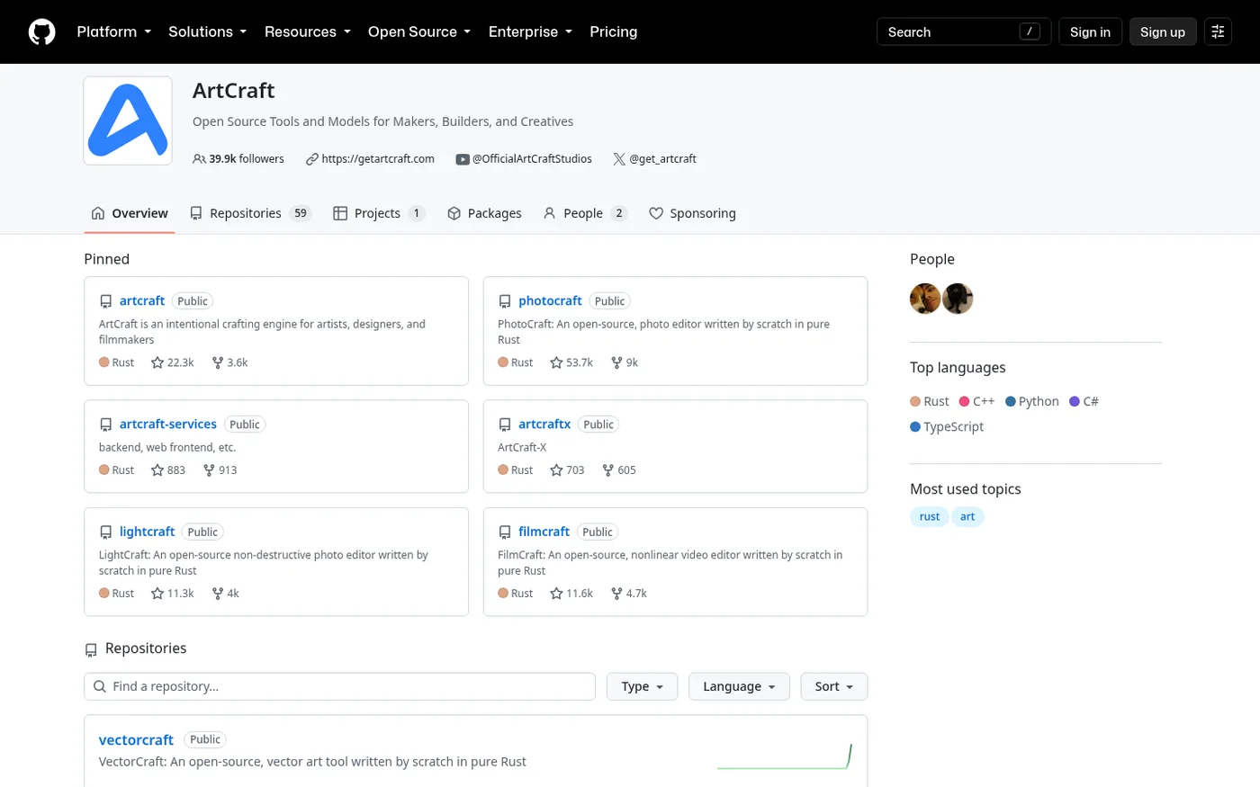Click fork icon on filmcraft card
The width and height of the screenshot is (1260, 787).
click(x=616, y=594)
